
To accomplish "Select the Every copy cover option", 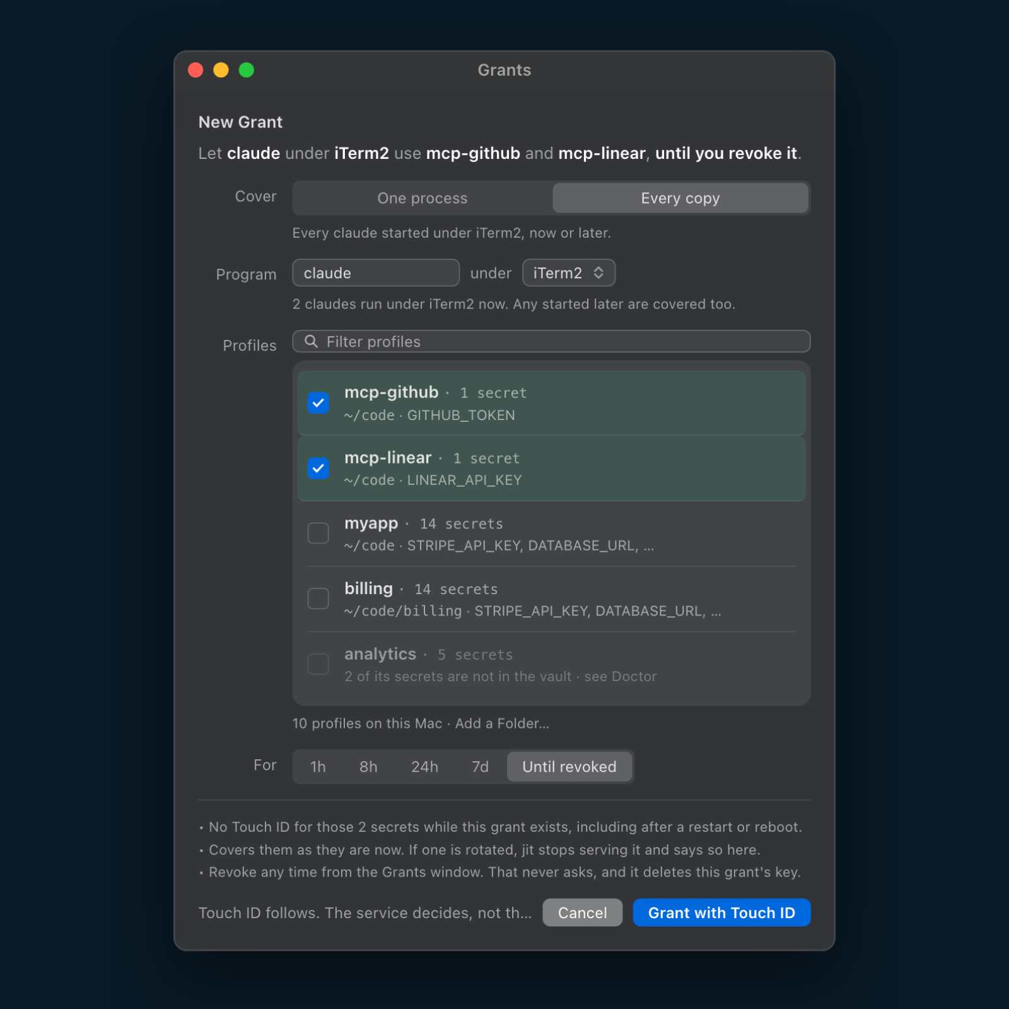I will click(680, 198).
